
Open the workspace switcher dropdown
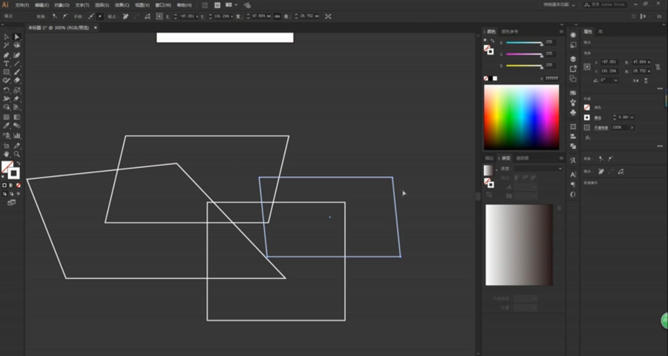(x=559, y=5)
